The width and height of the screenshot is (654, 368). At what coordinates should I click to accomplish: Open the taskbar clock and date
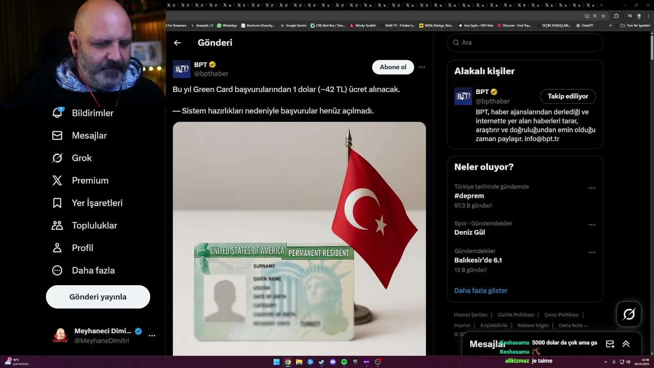coord(642,362)
